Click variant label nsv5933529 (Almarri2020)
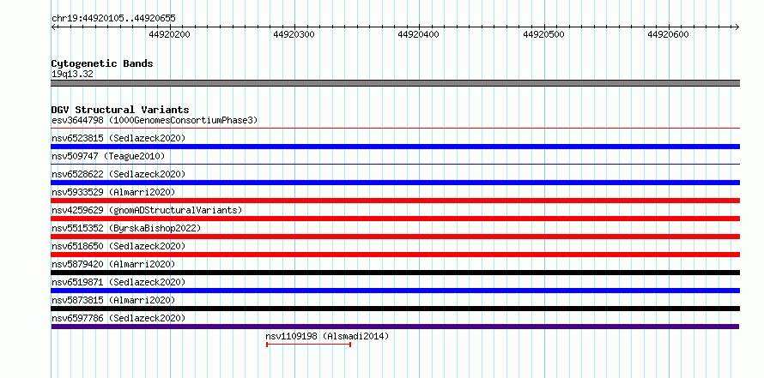 point(113,192)
